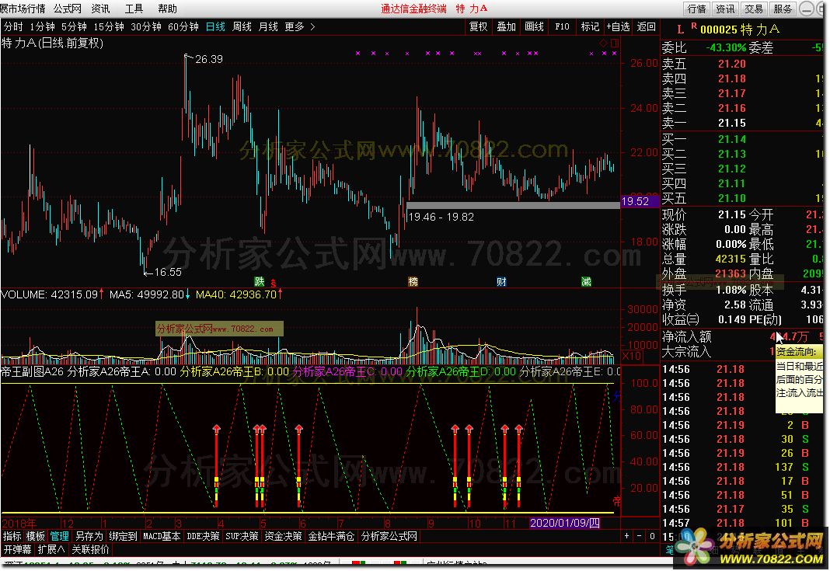Click the 画线 drawing tool button

click(534, 26)
